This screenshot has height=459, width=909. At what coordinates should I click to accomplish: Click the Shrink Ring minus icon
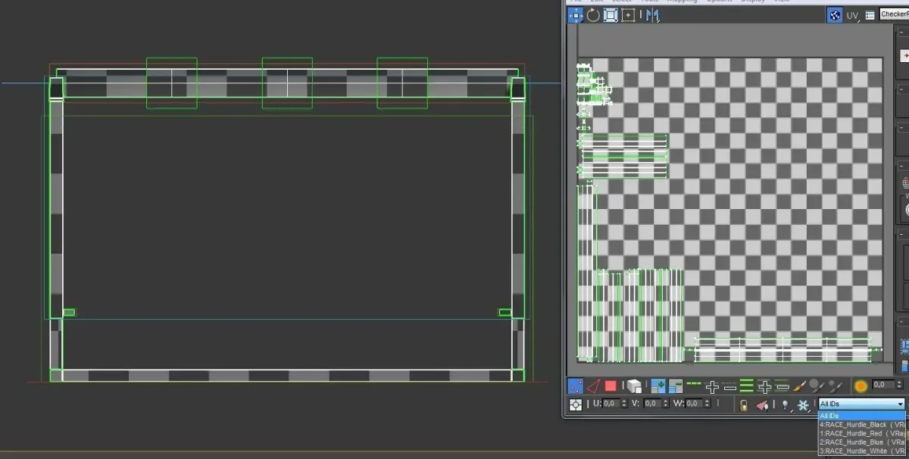pos(782,386)
